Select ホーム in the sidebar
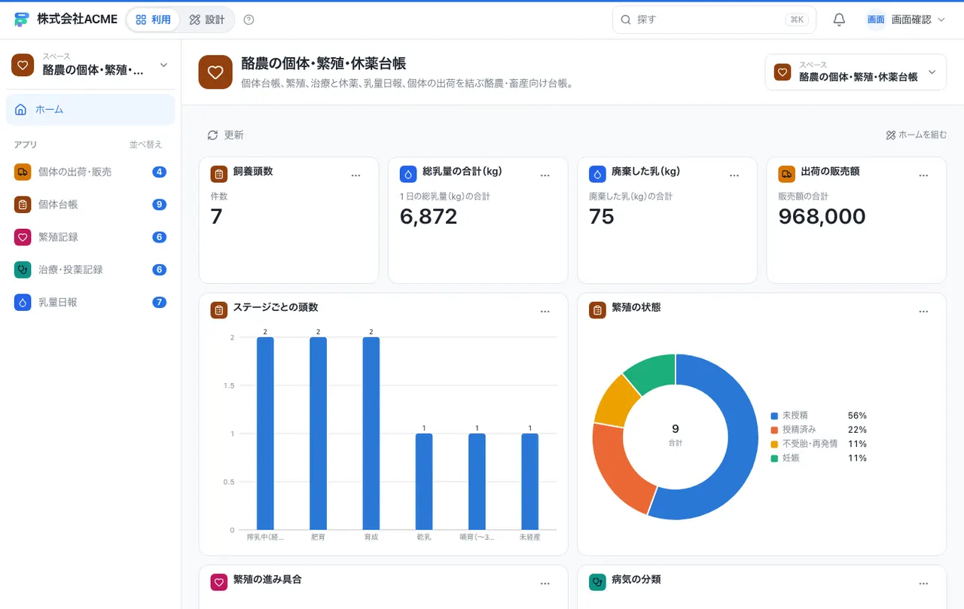The image size is (964, 609). point(90,109)
